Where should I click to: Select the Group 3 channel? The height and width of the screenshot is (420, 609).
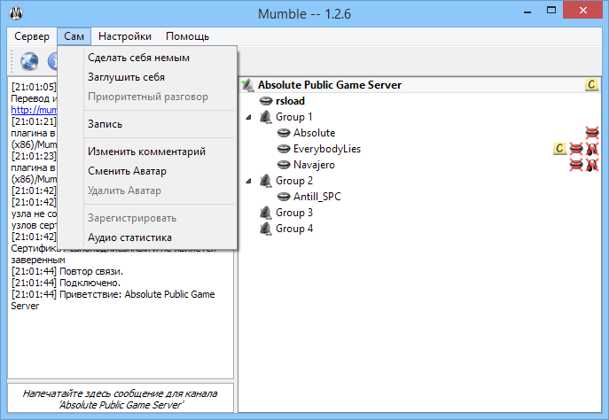point(294,213)
